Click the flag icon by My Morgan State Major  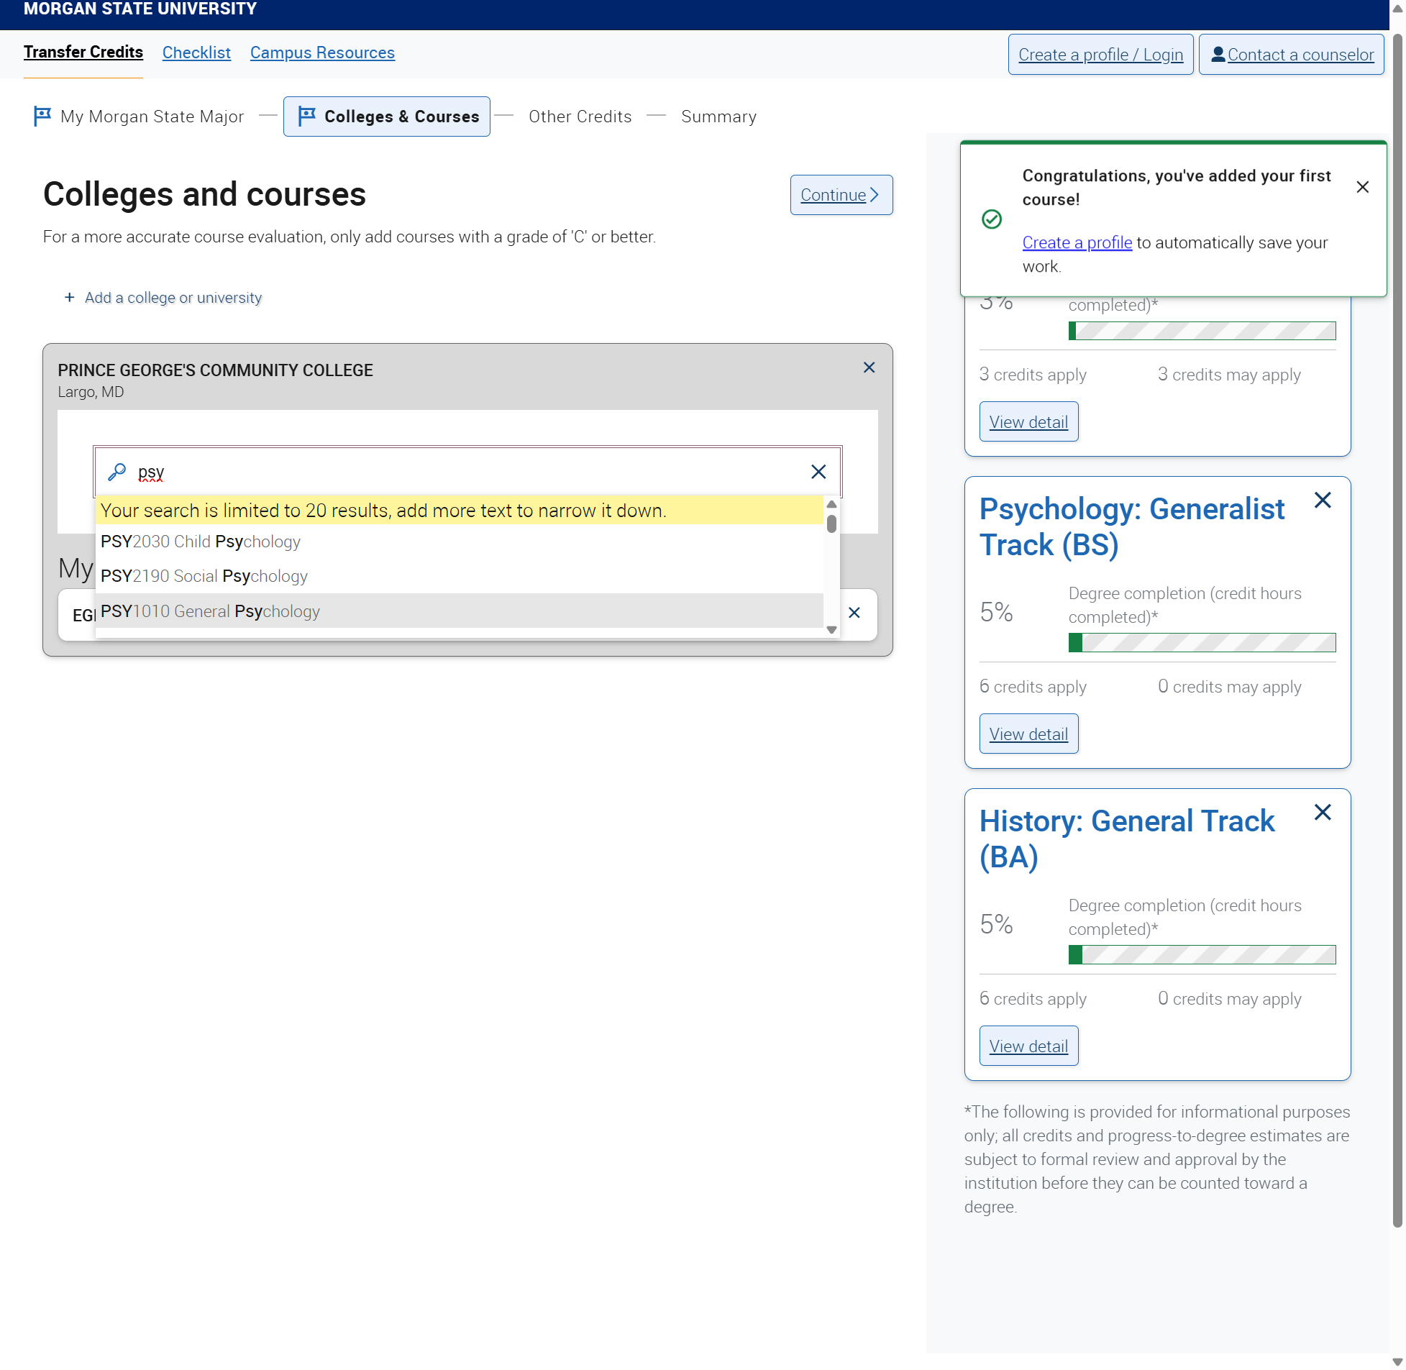(x=42, y=116)
